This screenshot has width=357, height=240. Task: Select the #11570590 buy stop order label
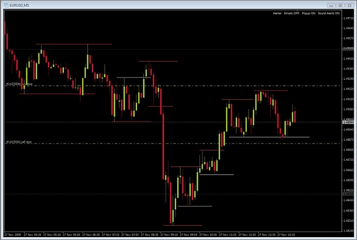coord(19,84)
